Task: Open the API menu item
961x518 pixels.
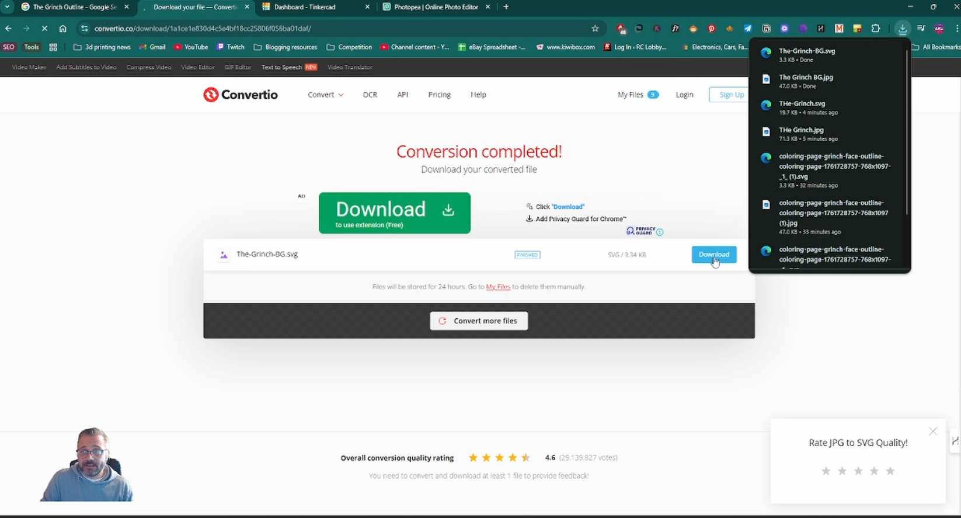Action: tap(403, 95)
